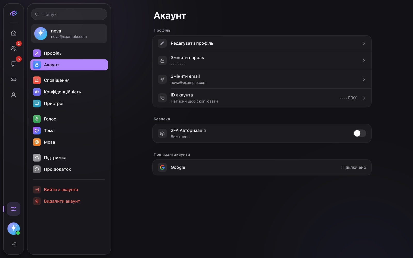The image size is (413, 258).
Task: Expand Редагувати профіль chevron
Action: click(x=364, y=43)
